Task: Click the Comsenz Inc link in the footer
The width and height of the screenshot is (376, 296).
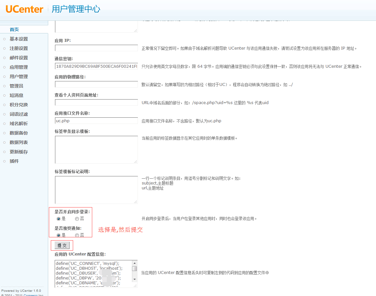Action: click(33, 295)
